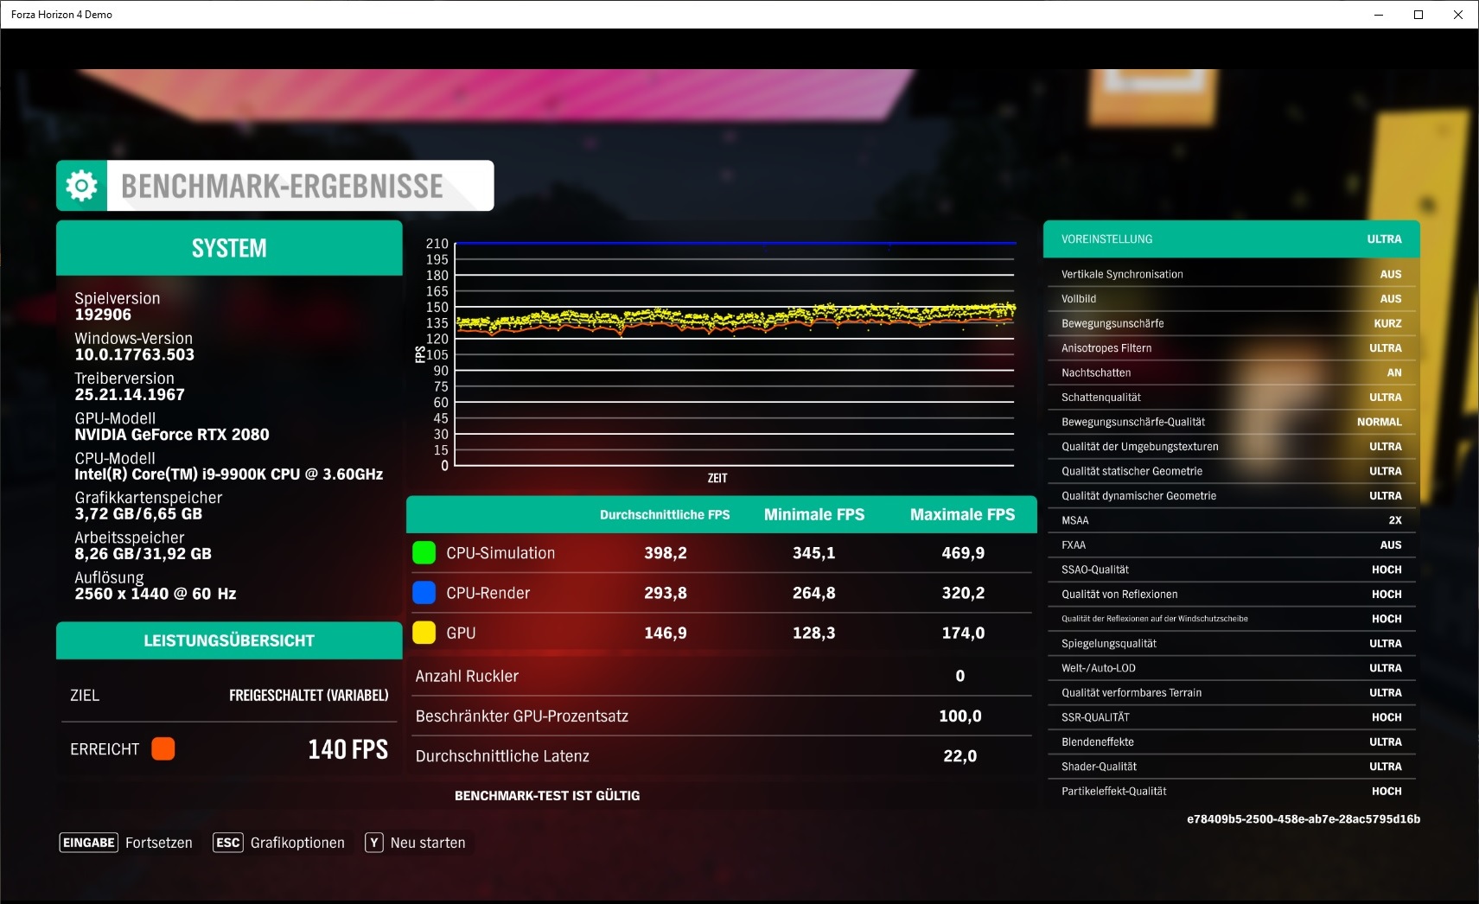Viewport: 1479px width, 904px height.
Task: Click the Durchschnittliche FPS column header
Action: (665, 515)
